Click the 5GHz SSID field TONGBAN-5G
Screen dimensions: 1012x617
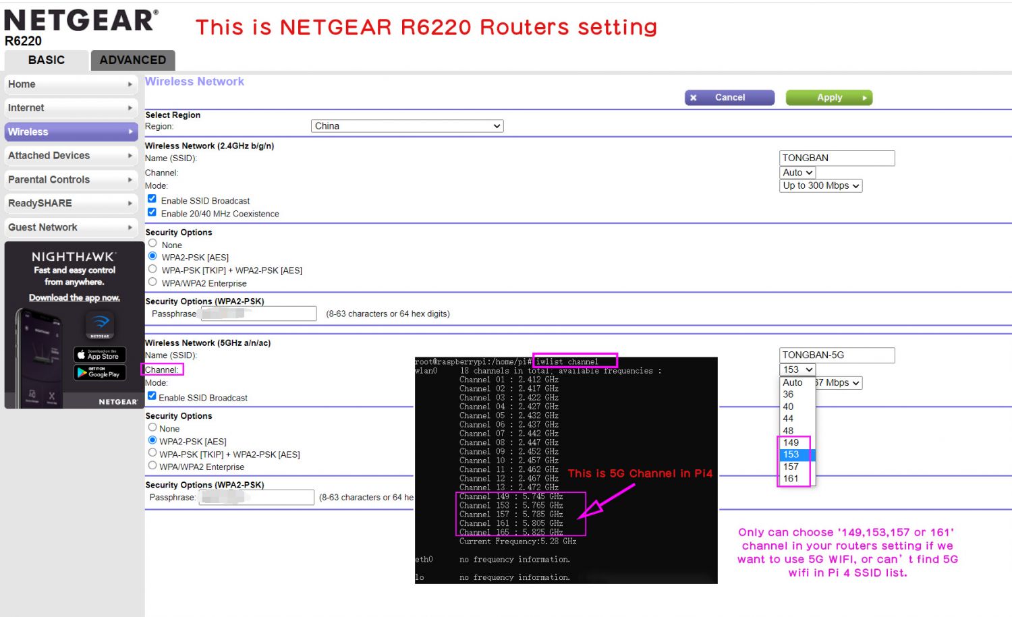click(x=837, y=355)
